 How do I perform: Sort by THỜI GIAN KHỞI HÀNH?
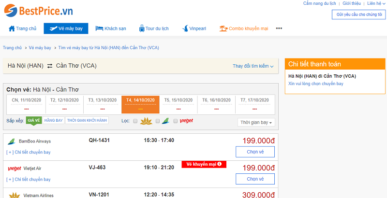[87, 120]
